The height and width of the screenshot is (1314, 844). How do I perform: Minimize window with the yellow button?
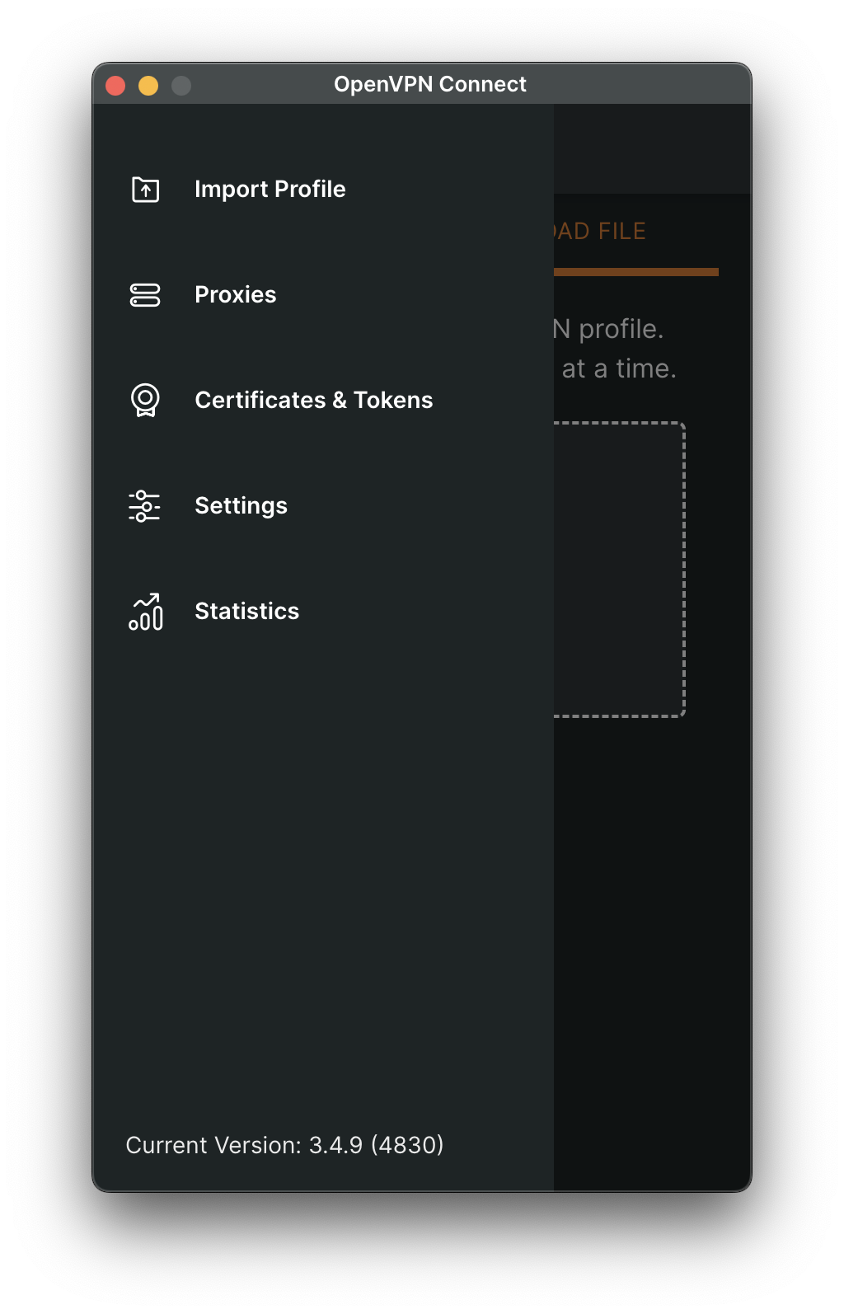click(x=148, y=86)
